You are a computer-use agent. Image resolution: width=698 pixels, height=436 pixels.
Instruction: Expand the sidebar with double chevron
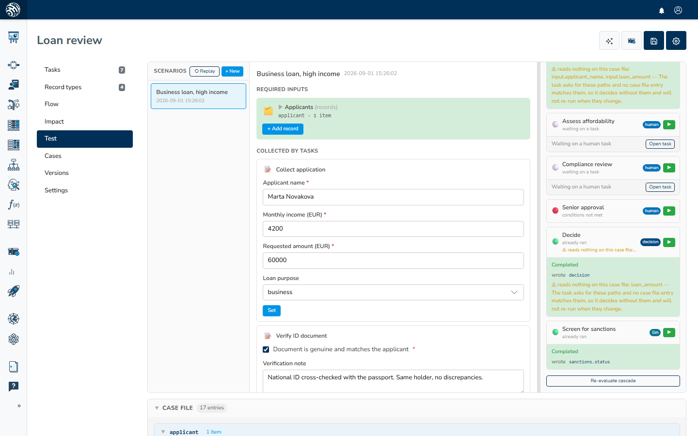coord(19,406)
